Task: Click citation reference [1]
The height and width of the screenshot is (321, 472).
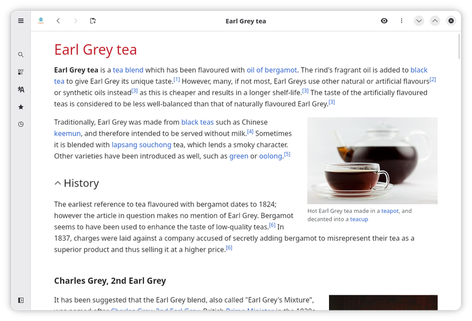Action: click(x=177, y=80)
